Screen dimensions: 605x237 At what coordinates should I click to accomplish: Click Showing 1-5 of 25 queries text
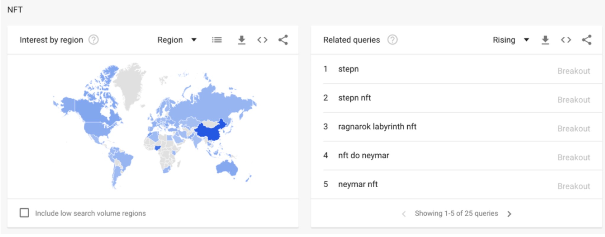coord(456,213)
